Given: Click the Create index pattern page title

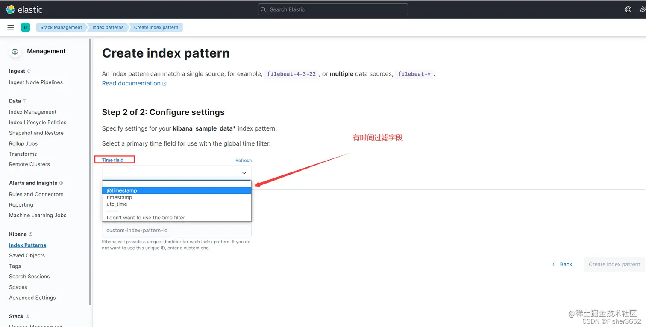Looking at the screenshot, I should point(166,53).
